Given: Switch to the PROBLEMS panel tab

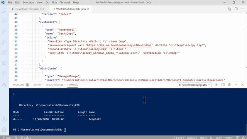Looking at the screenshot, I should [19, 85].
